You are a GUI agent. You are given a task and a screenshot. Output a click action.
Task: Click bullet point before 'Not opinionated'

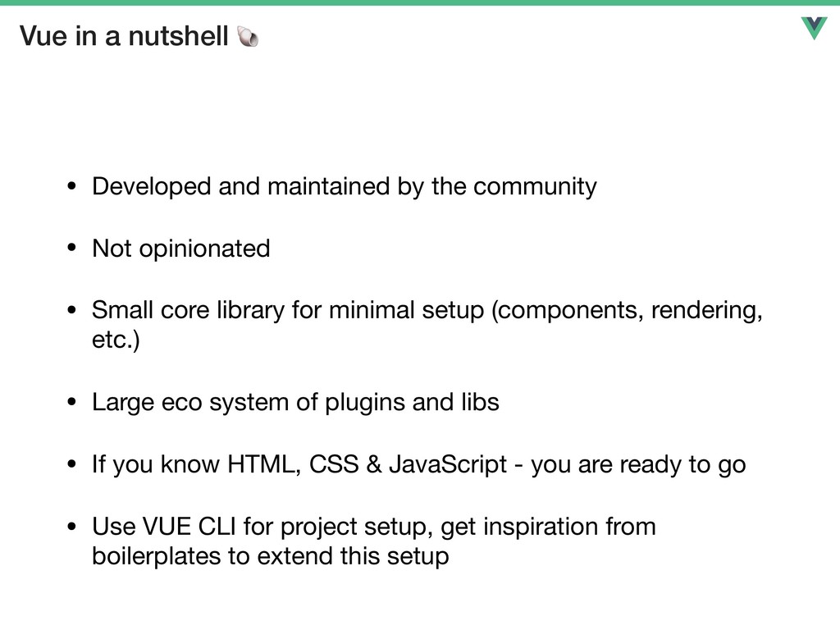click(x=72, y=248)
